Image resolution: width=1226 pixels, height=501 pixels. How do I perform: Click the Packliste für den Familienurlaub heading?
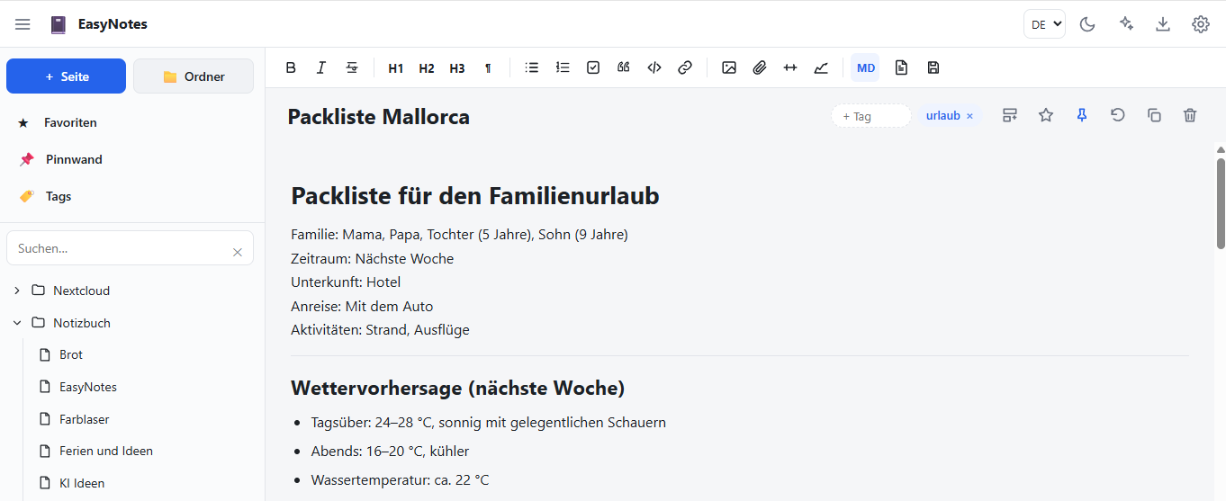point(475,195)
